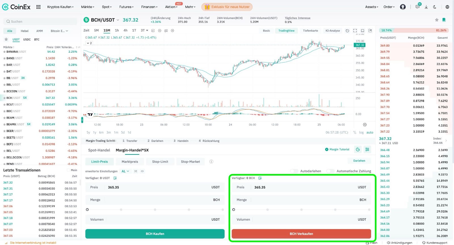The height and width of the screenshot is (245, 454).
Task: Open chart type line icon
Action: [153, 31]
